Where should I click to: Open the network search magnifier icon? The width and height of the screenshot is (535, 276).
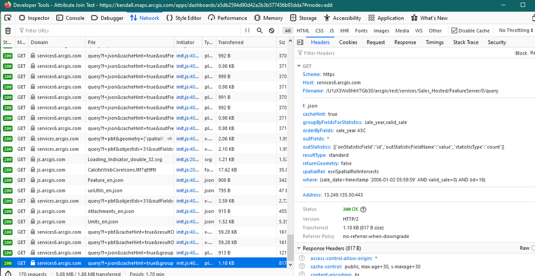260,30
